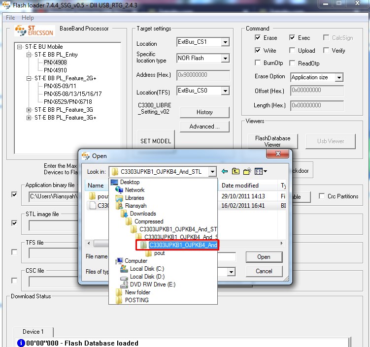Click the Up One Level folder icon

coord(235,171)
